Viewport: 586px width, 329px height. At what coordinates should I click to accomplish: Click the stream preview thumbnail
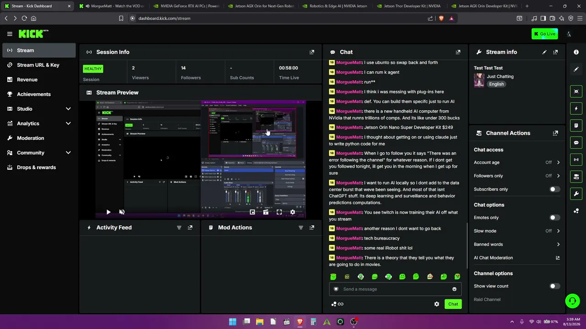[201, 159]
